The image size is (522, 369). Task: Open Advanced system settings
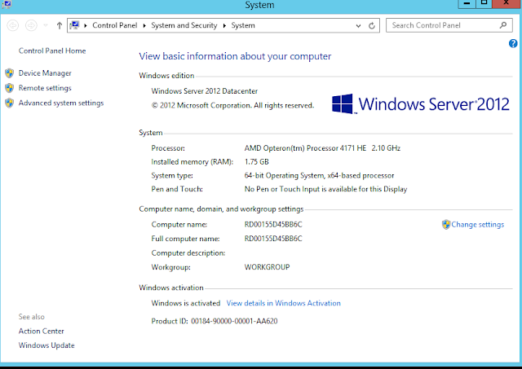[x=61, y=103]
